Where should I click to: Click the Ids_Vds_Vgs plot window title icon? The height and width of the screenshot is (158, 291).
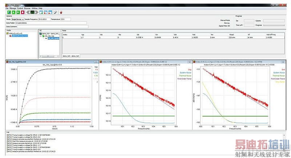click(x=7, y=62)
